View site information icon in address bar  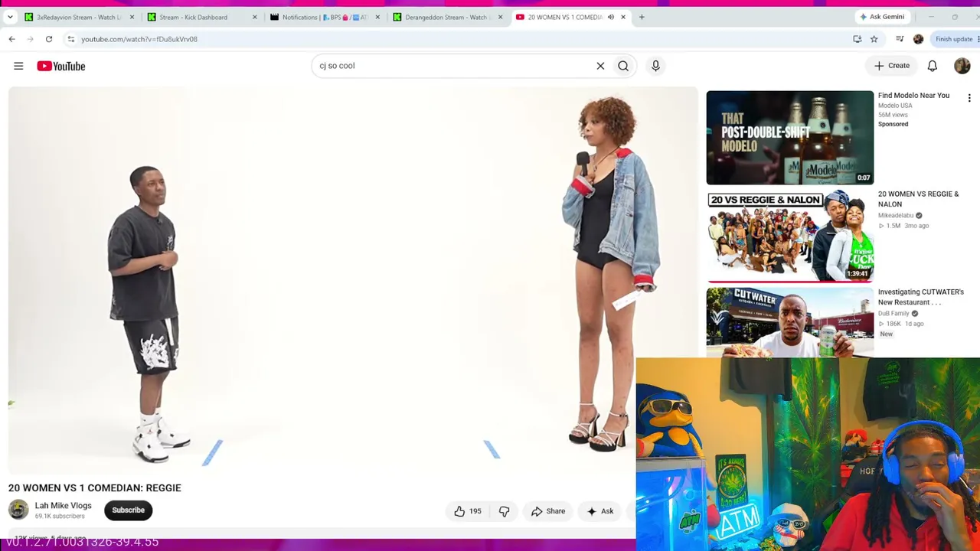coord(70,39)
